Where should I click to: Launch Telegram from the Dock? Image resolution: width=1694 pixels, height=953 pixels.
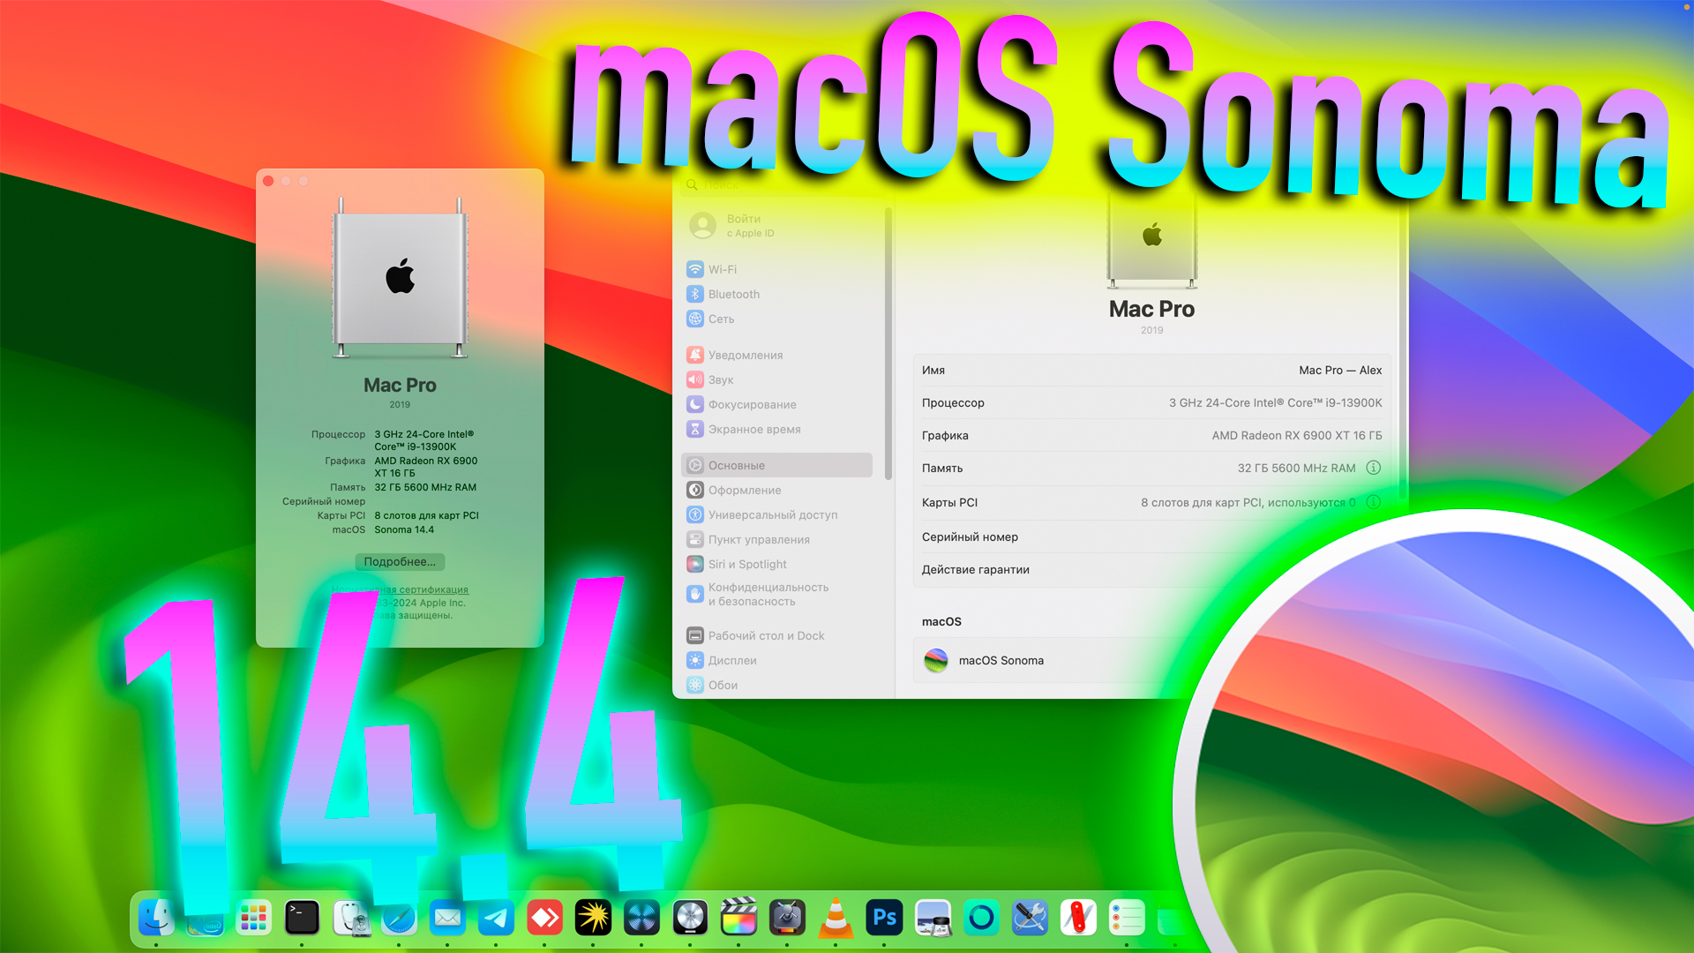click(497, 918)
